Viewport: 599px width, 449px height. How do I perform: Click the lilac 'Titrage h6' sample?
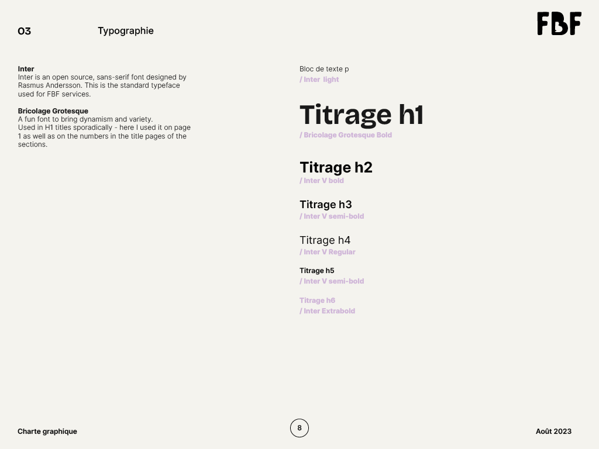click(x=317, y=301)
